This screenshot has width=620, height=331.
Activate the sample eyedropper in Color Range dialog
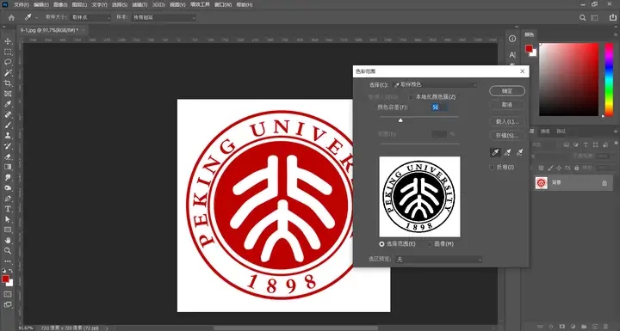click(x=495, y=152)
